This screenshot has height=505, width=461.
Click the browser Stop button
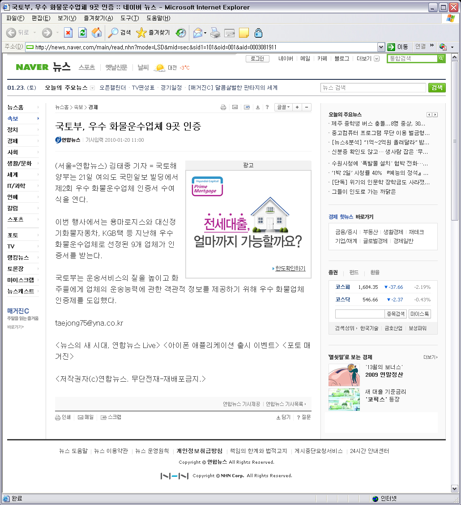68,33
